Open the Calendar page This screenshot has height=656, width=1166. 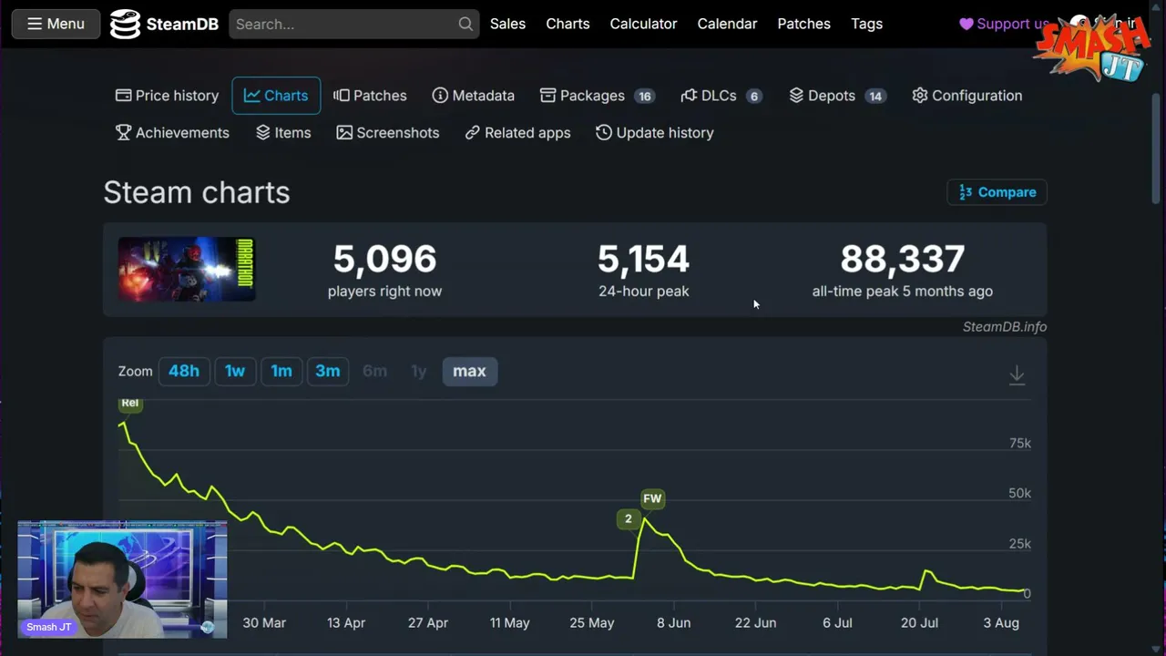(727, 24)
